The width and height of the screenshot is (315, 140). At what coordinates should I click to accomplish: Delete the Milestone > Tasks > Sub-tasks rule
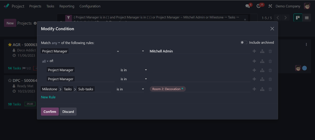pyautogui.click(x=270, y=89)
